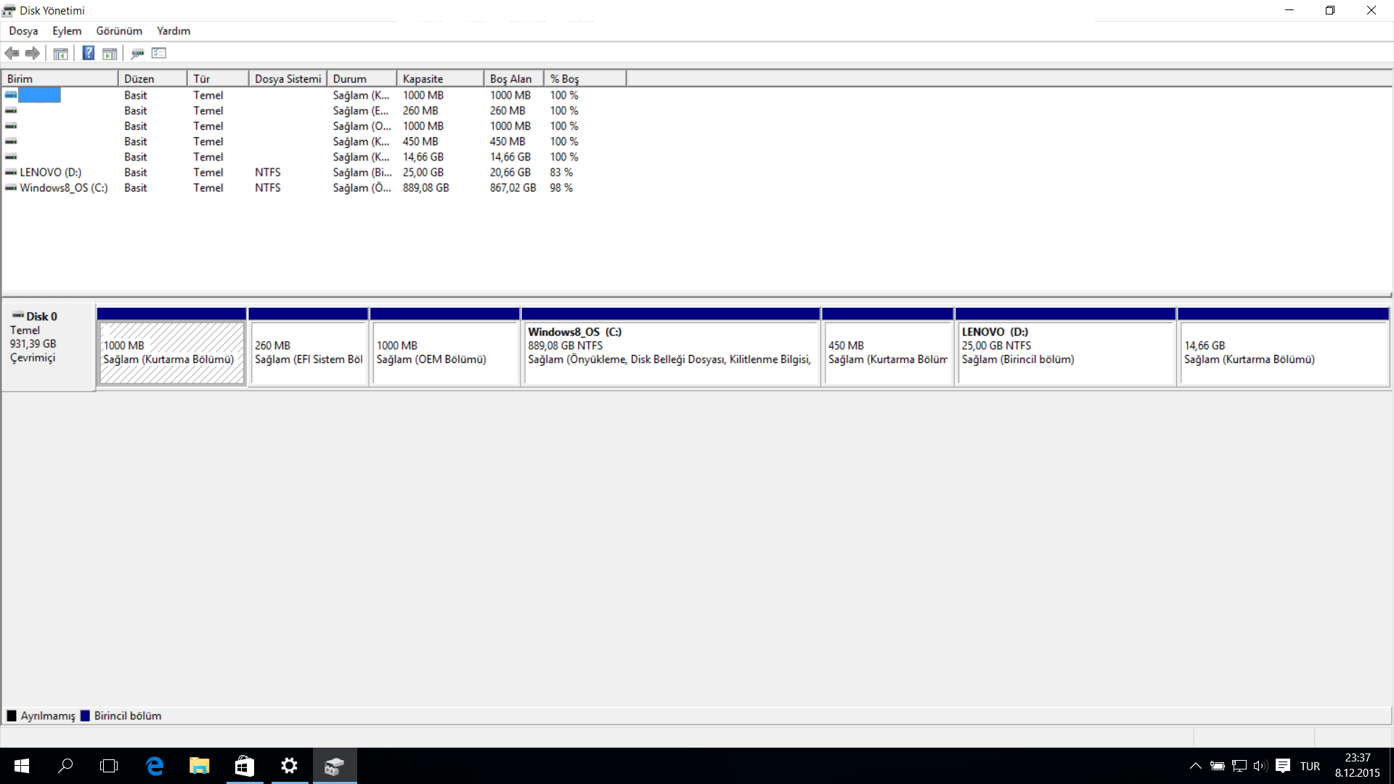Click the Birincil bölüm blue legend swatch
1394x784 pixels.
tap(85, 716)
